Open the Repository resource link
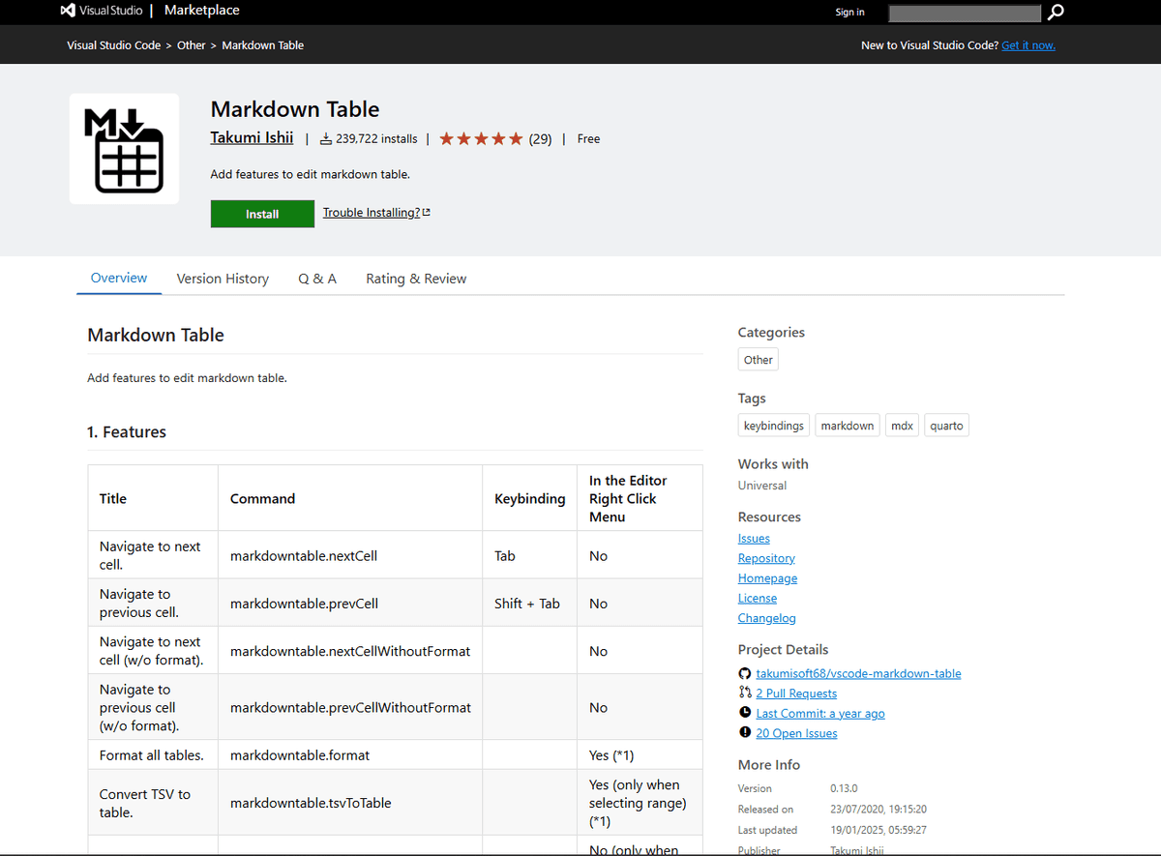The height and width of the screenshot is (856, 1161). 766,558
